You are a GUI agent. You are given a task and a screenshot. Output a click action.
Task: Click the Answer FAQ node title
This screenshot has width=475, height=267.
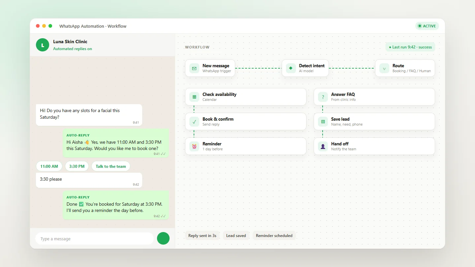tap(343, 95)
